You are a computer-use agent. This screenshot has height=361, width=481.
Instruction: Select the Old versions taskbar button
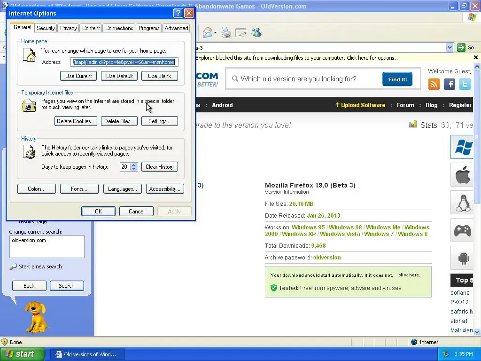click(87, 354)
